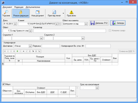Maximize the window
The image size is (138, 103).
coord(127,2)
